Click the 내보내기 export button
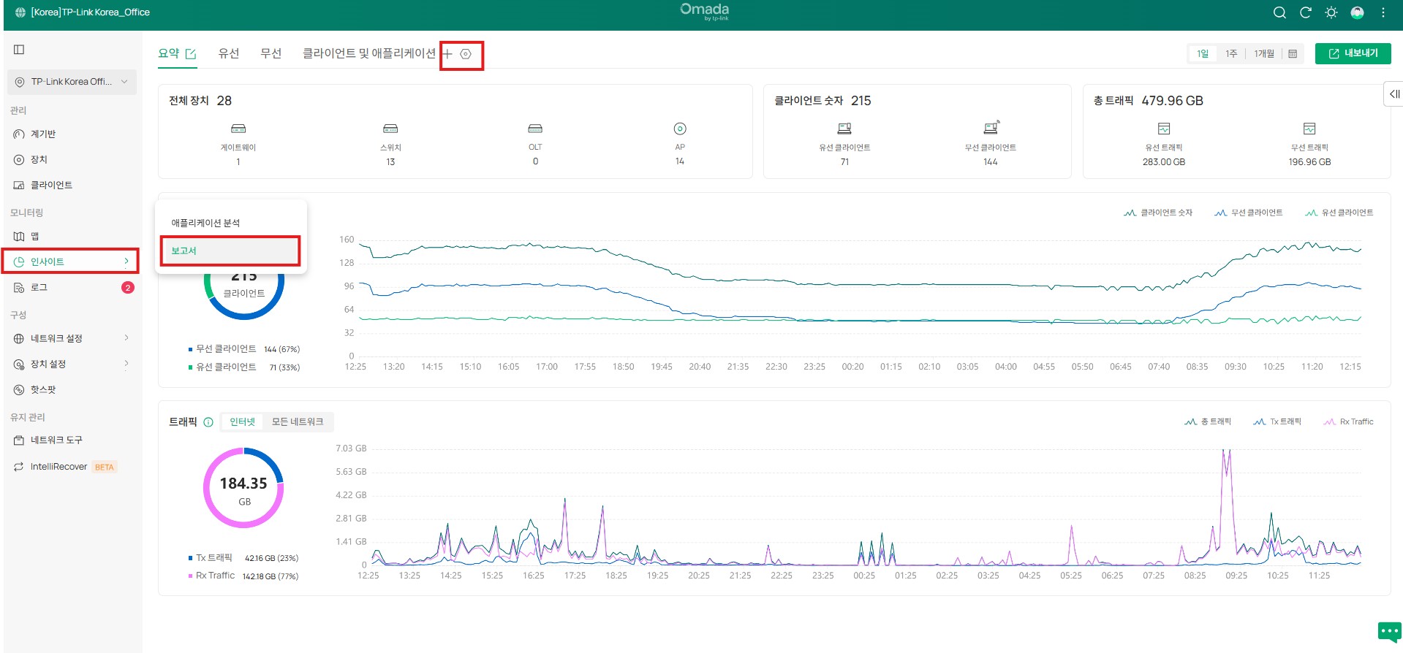This screenshot has height=653, width=1403. click(x=1353, y=53)
